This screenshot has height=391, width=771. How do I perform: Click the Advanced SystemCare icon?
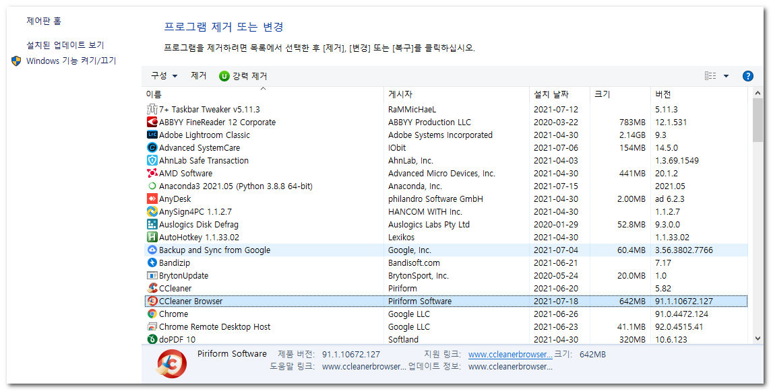tap(152, 147)
